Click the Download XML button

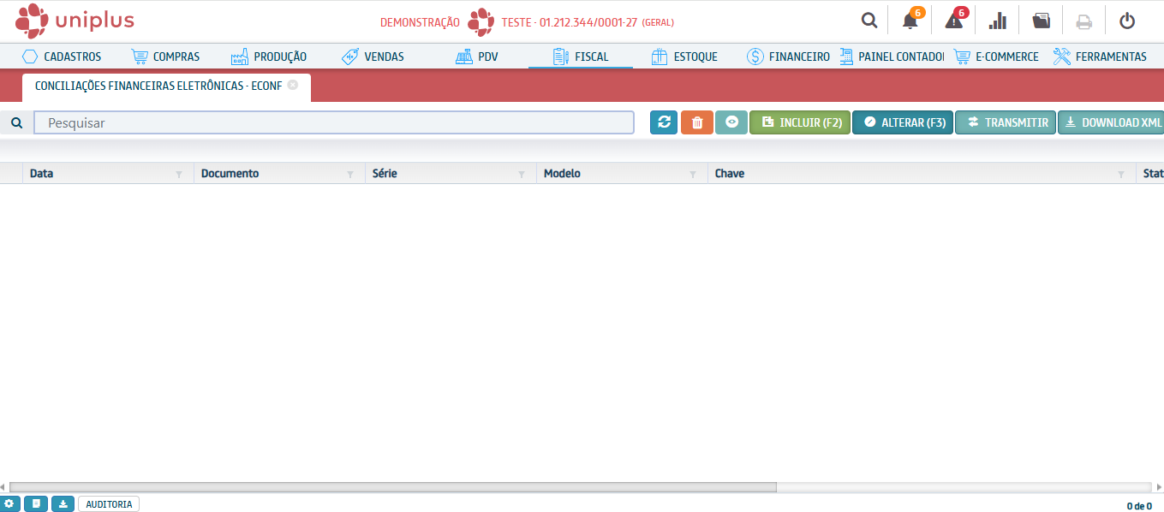click(1112, 122)
